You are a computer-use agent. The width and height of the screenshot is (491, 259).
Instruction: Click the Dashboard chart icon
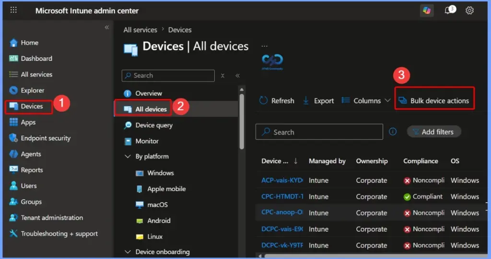tap(13, 58)
